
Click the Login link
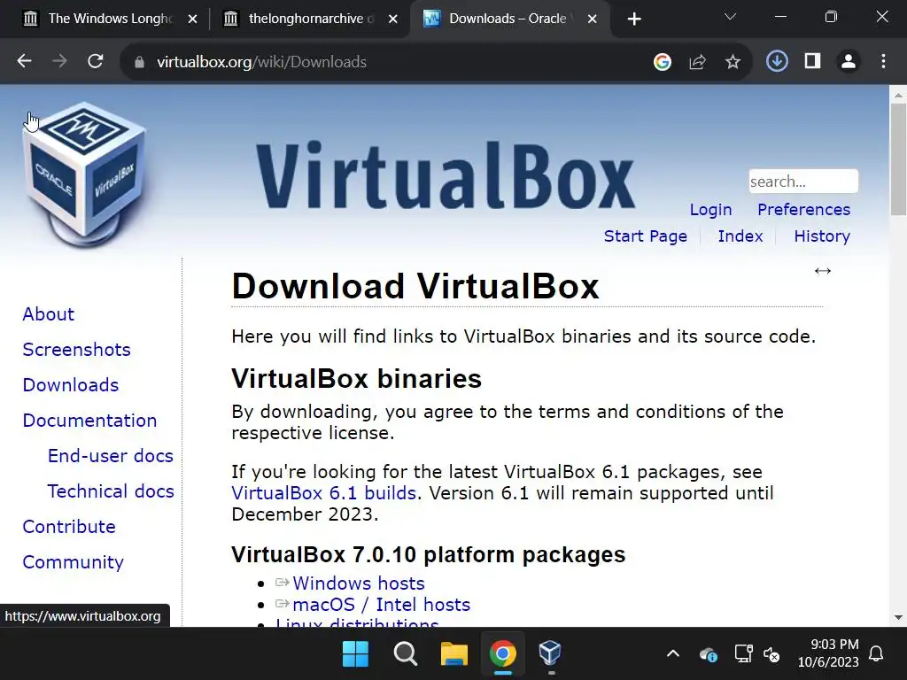(x=710, y=209)
